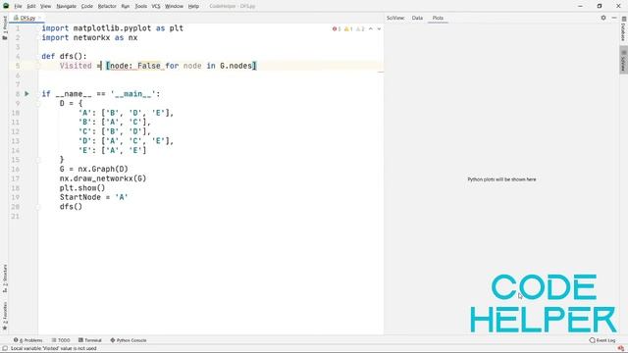Jump to next highlighted error arrow

pyautogui.click(x=379, y=28)
